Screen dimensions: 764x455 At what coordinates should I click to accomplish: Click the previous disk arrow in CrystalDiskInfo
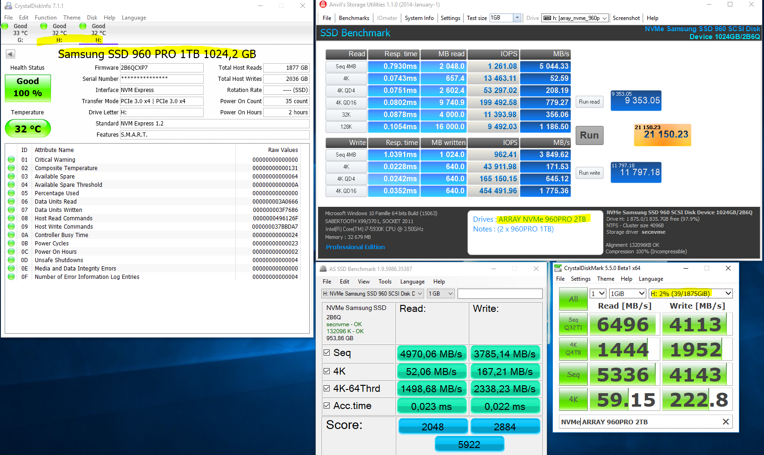click(10, 54)
